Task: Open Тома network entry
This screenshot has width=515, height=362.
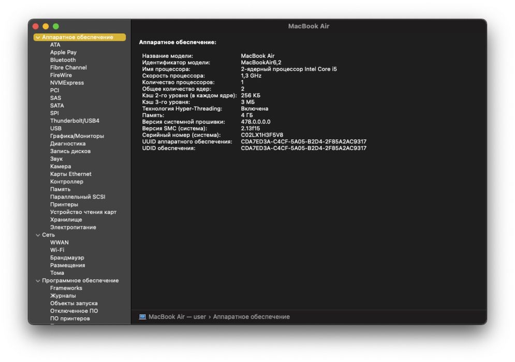Action: (57, 273)
